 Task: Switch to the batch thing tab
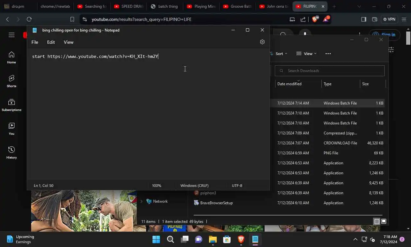tap(165, 6)
